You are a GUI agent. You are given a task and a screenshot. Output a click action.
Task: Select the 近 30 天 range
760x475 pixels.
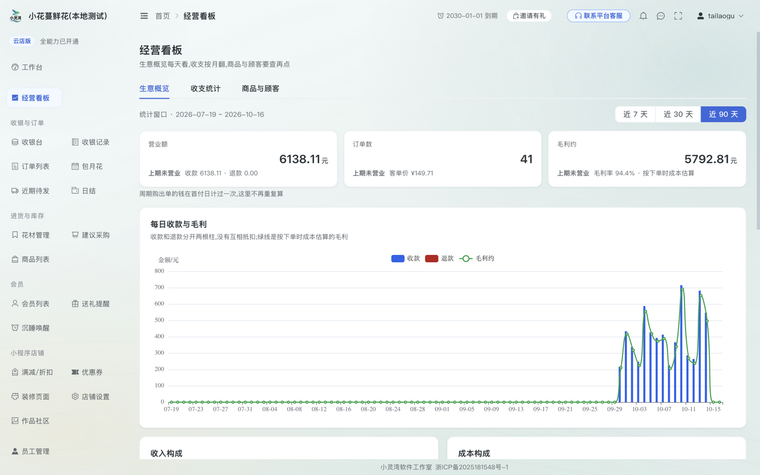coord(678,115)
